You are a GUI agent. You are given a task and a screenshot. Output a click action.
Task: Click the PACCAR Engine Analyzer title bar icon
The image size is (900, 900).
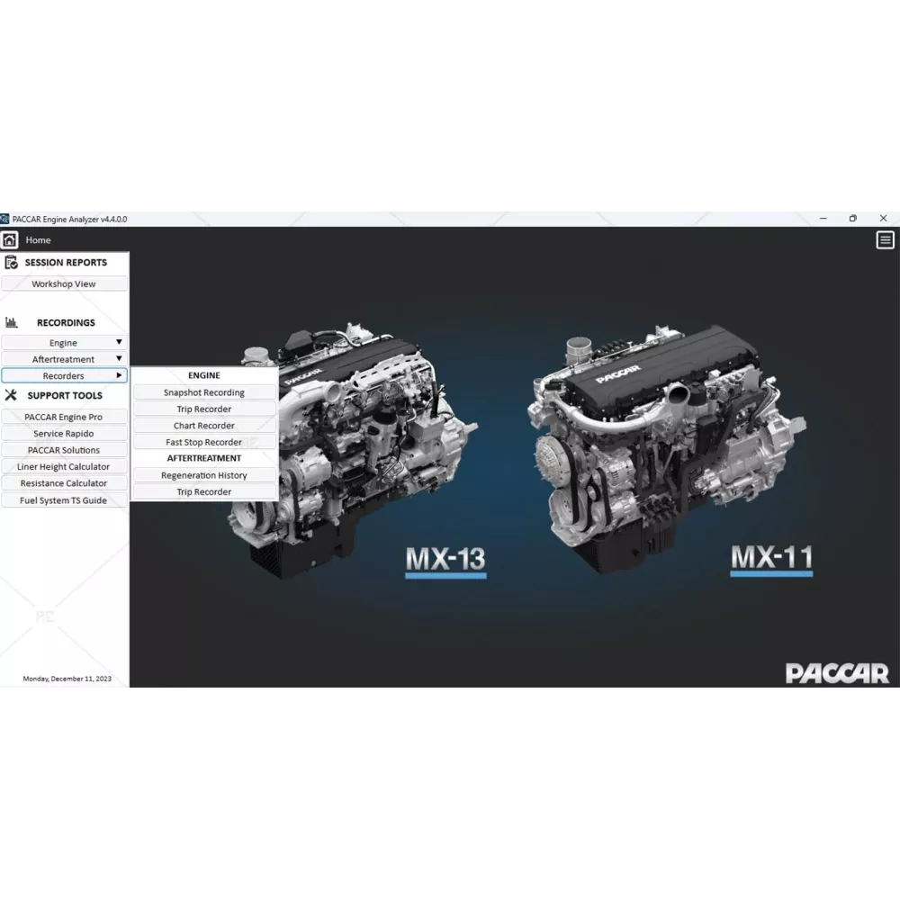tap(5, 219)
